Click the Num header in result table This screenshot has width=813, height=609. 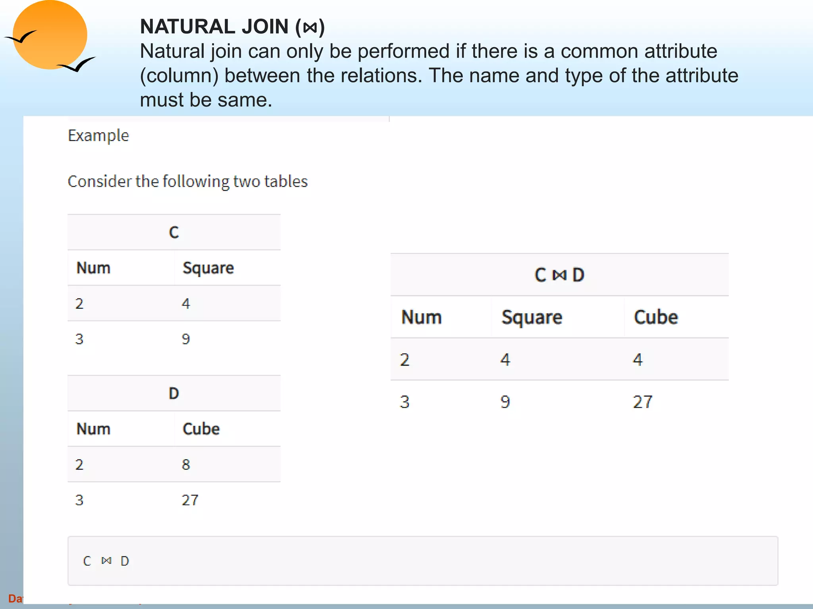point(421,317)
